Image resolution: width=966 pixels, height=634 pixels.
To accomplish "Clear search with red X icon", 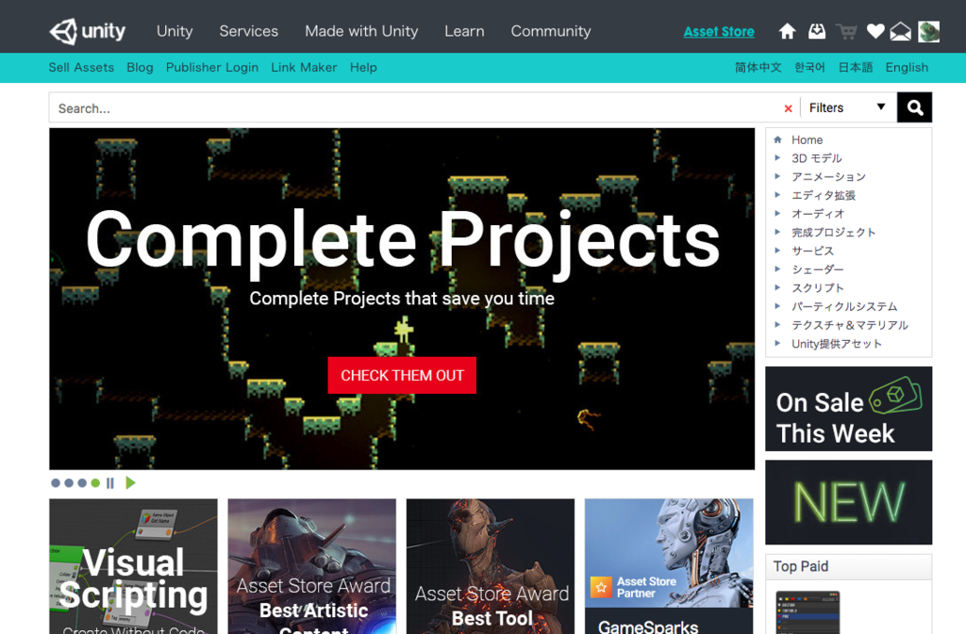I will 788,108.
